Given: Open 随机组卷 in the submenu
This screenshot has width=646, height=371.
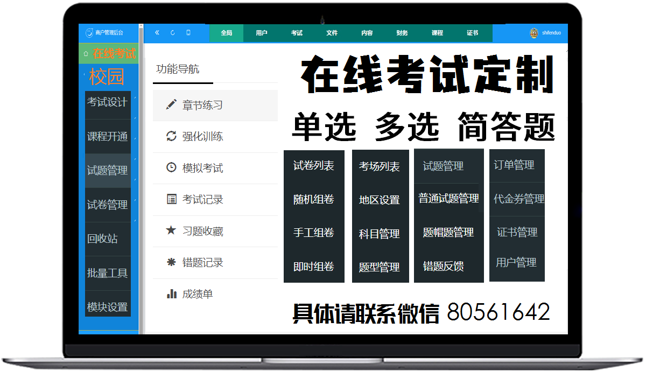Looking at the screenshot, I should (314, 199).
